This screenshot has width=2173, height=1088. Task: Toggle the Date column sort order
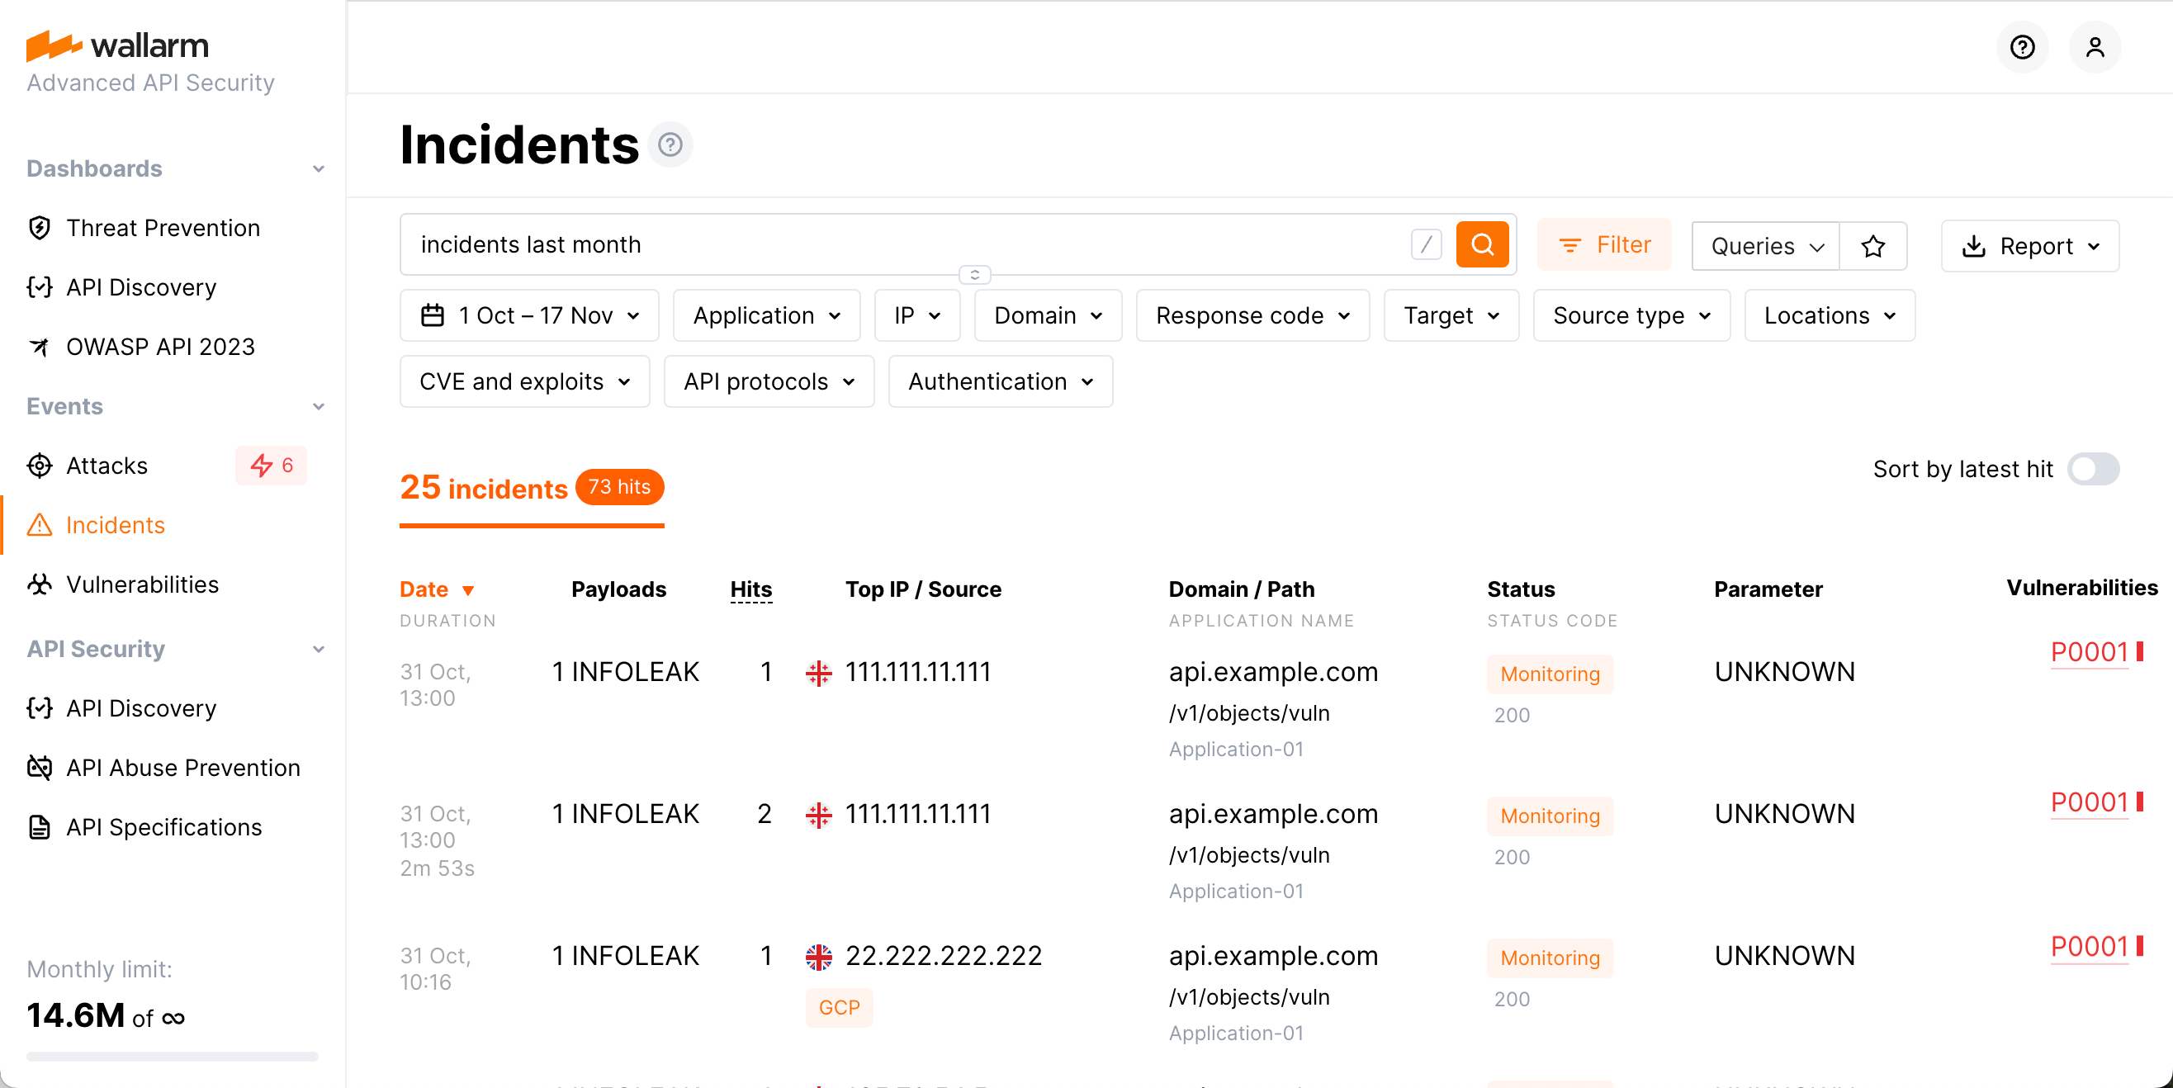[x=437, y=589]
